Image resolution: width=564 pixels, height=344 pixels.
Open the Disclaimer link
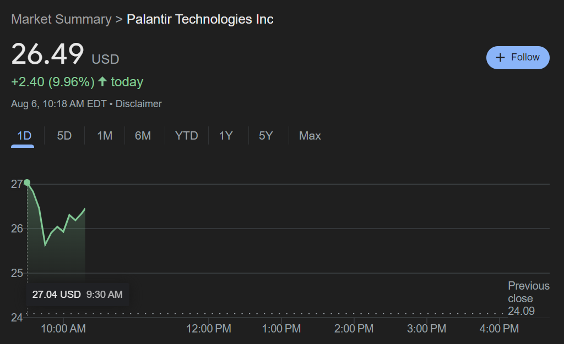[x=138, y=104]
